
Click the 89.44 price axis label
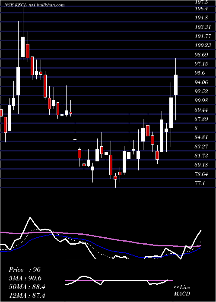click(x=201, y=110)
